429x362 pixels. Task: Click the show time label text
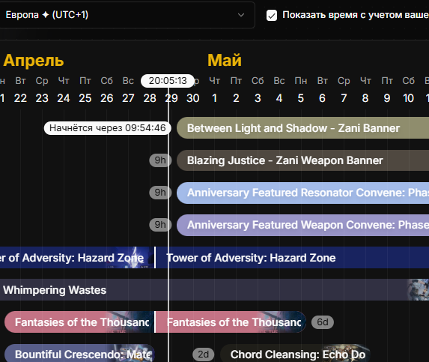(356, 15)
